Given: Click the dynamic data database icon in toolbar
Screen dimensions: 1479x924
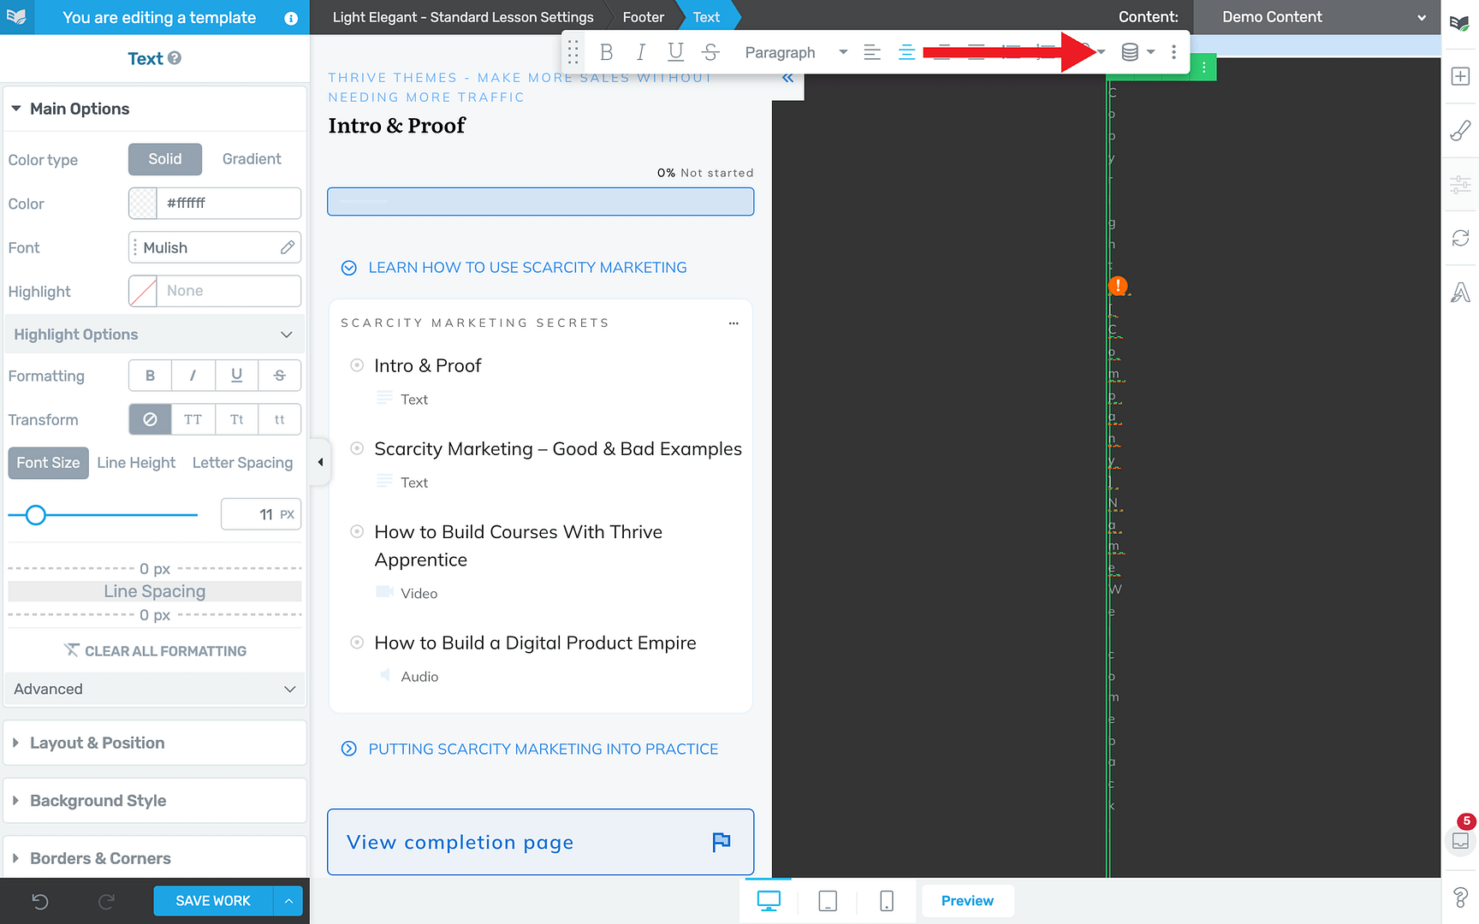Looking at the screenshot, I should [x=1129, y=52].
